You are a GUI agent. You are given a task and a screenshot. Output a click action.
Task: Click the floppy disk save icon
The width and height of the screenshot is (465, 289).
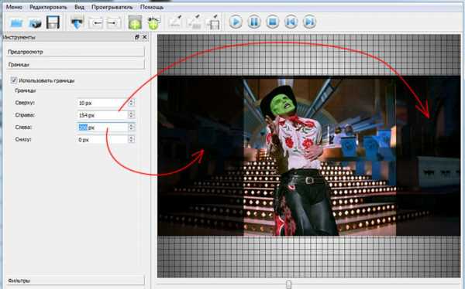(53, 22)
